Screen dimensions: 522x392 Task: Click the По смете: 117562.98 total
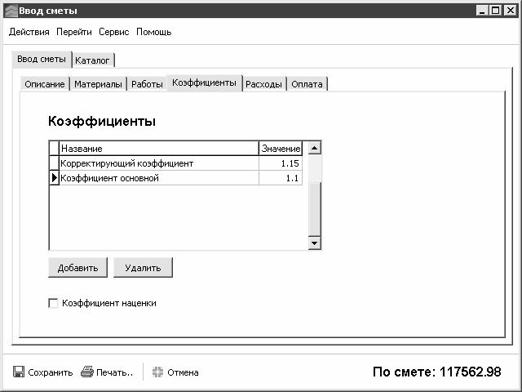tap(436, 372)
